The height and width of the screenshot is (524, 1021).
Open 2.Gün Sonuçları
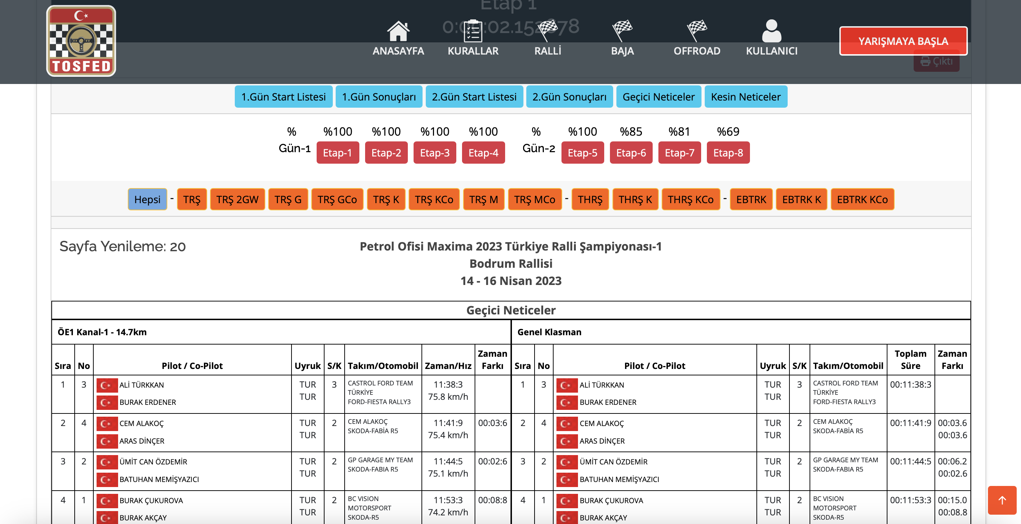tap(569, 97)
